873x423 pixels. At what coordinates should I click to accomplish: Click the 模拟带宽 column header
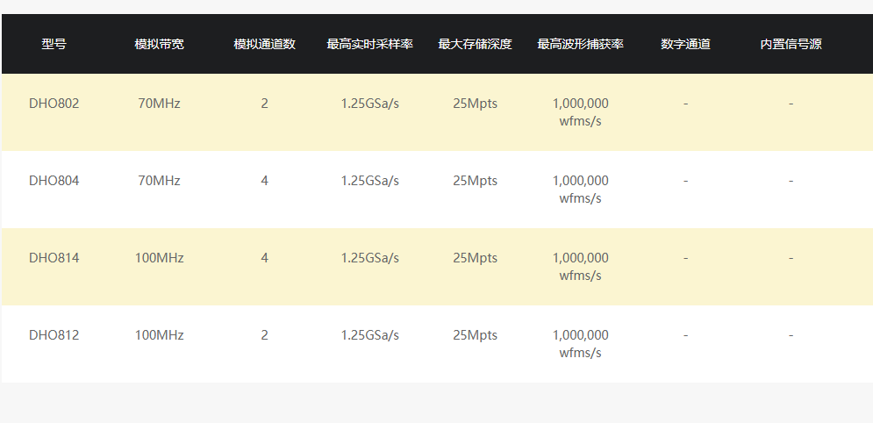(x=159, y=44)
